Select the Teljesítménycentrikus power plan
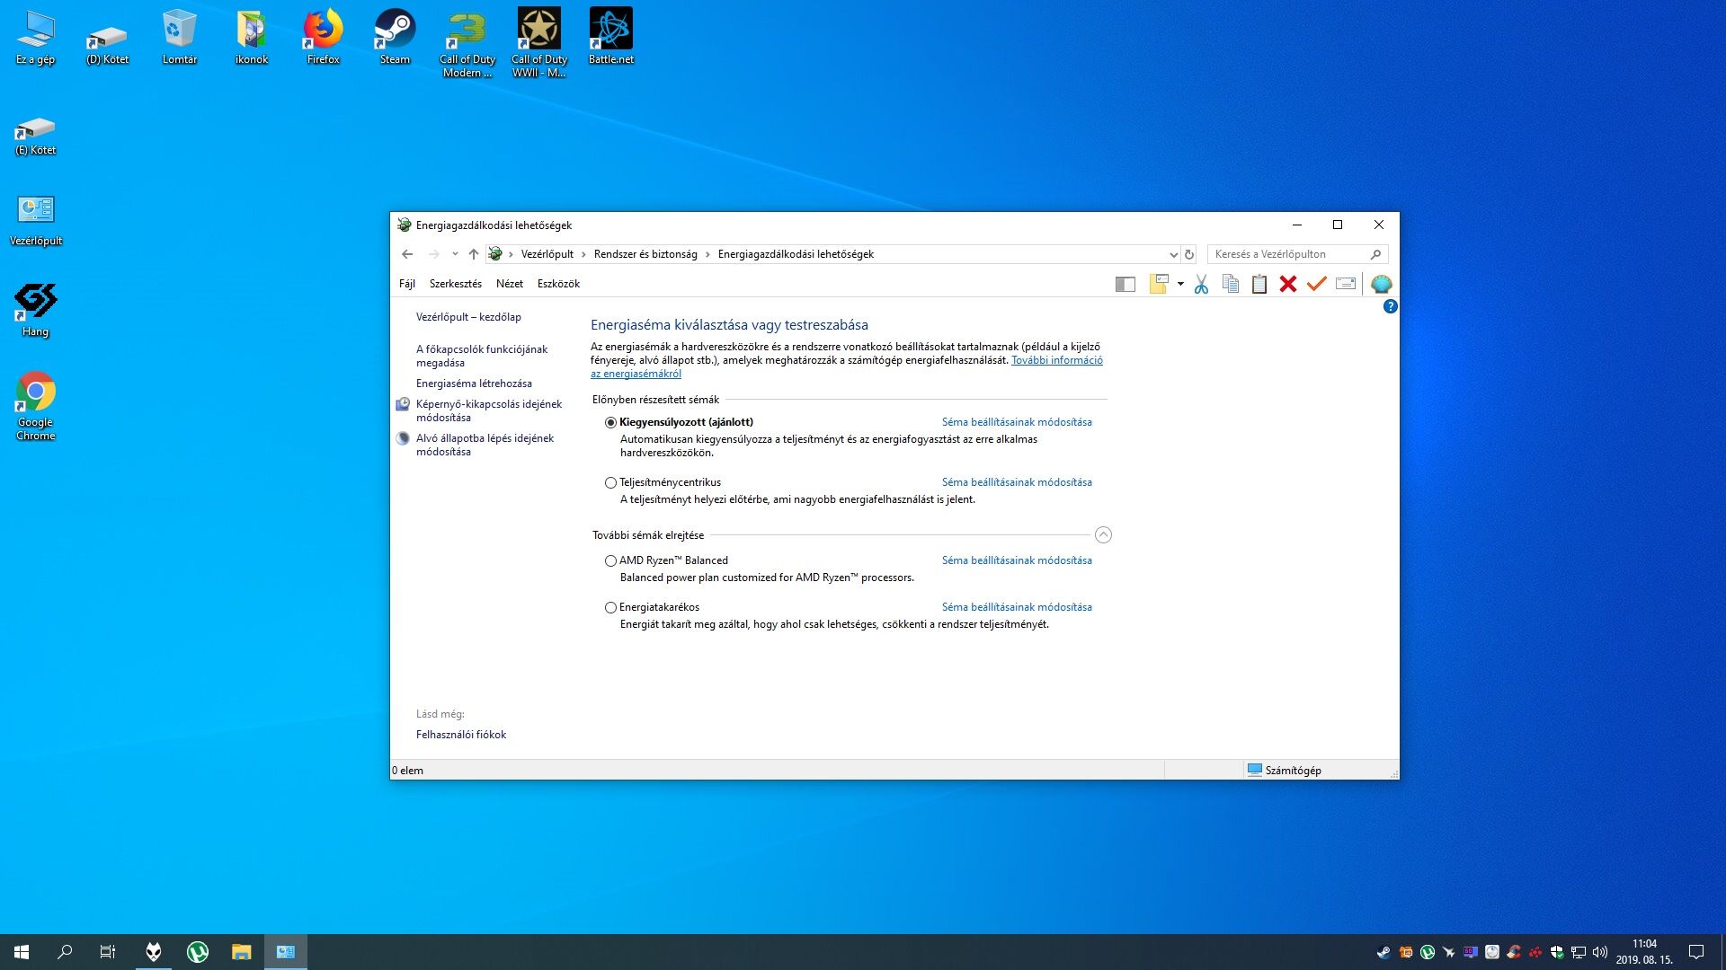This screenshot has width=1726, height=970. (610, 483)
